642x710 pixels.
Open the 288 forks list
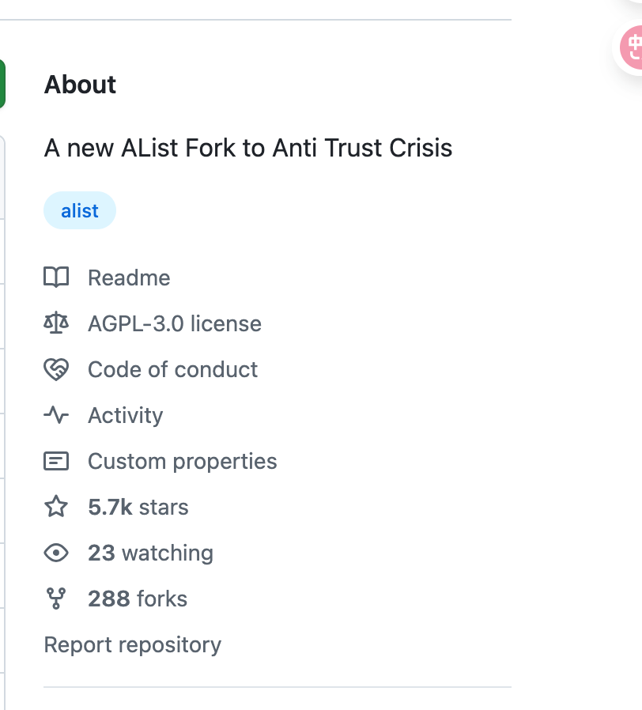pos(138,599)
